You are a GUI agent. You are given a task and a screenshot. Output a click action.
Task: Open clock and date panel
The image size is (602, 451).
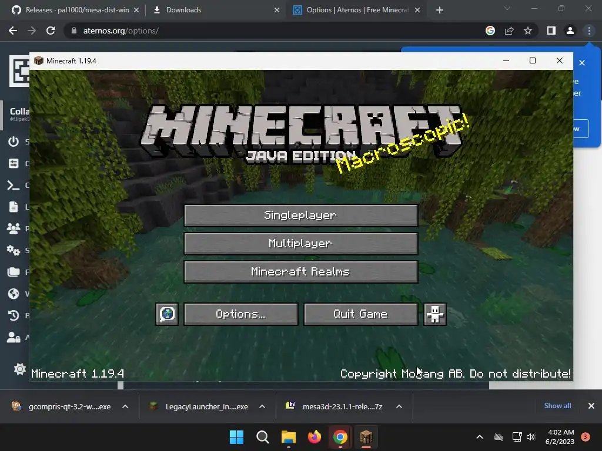click(x=560, y=437)
